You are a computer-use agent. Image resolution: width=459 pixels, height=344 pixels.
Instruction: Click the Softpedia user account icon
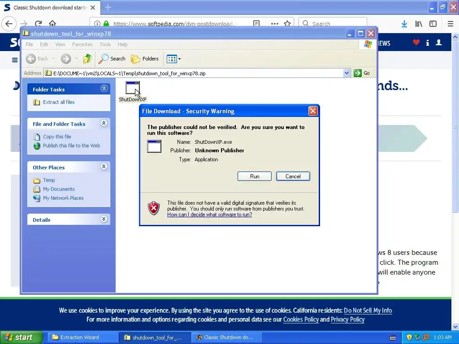(x=439, y=43)
